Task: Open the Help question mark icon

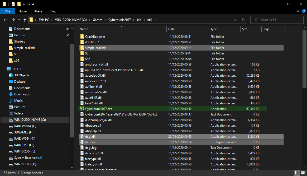Action: 304,11
